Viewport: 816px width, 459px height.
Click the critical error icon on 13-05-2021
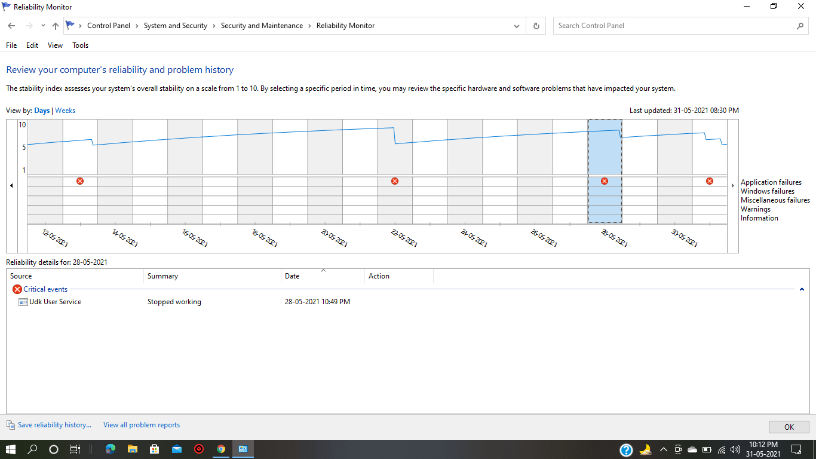80,181
